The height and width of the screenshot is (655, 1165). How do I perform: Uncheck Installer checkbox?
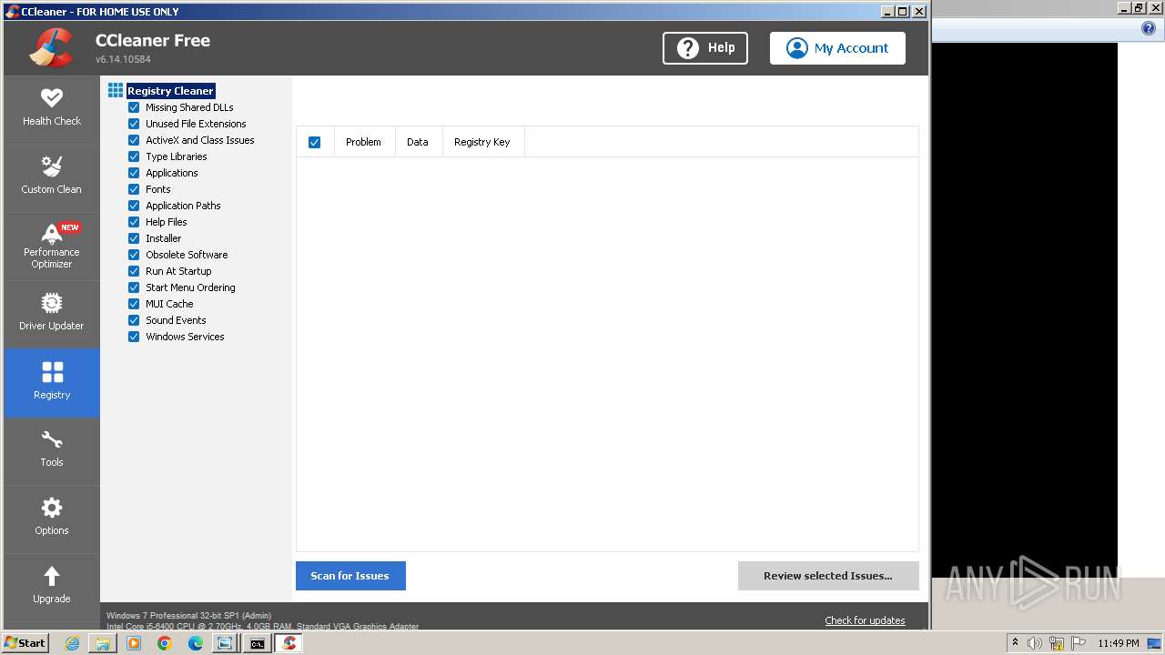coord(134,238)
